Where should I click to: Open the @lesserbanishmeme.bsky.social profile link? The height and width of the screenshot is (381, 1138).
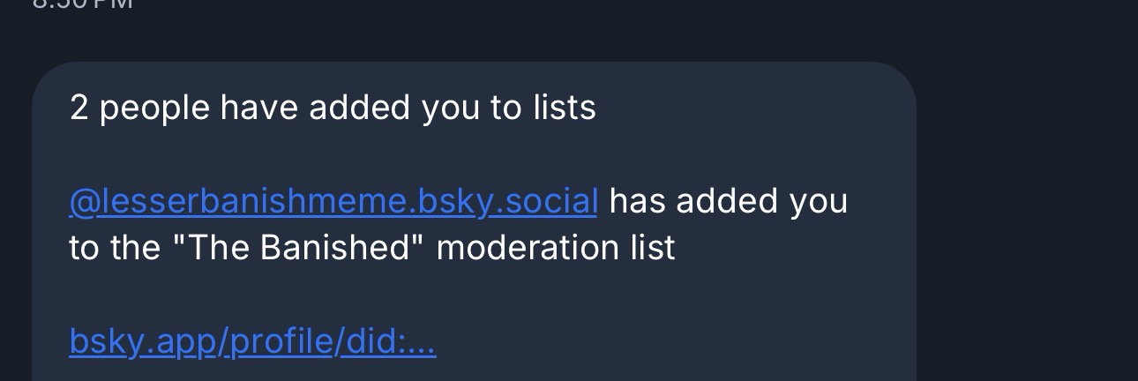(333, 201)
